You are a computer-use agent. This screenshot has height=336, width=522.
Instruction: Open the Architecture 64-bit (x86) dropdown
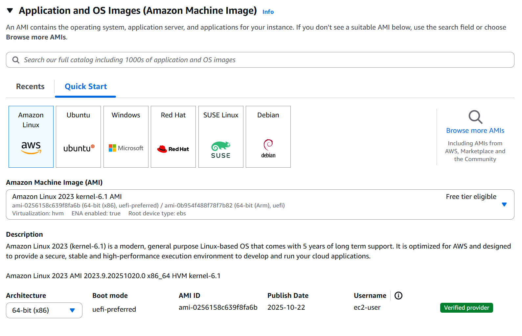[x=44, y=310]
